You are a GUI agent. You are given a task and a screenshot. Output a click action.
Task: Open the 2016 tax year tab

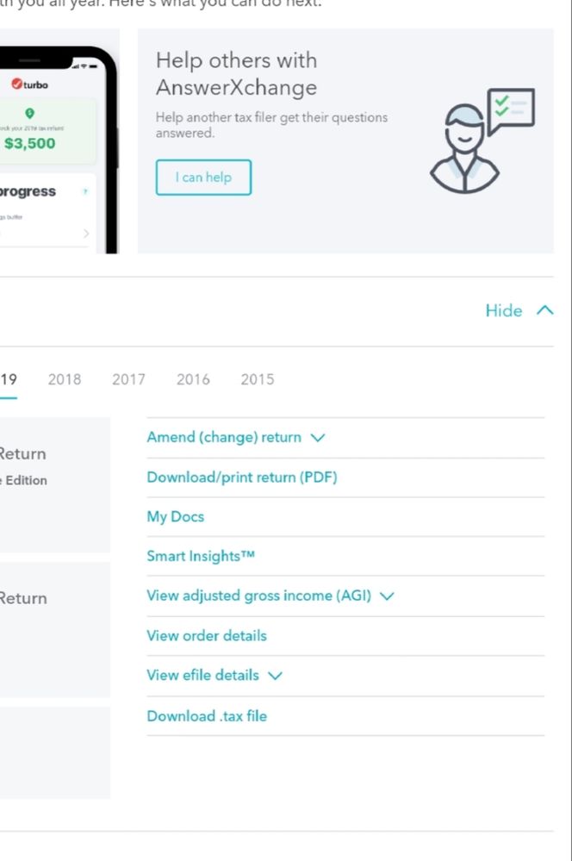(193, 379)
